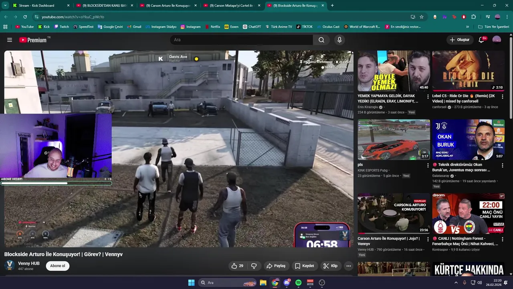Open the 22:00 MAÇ ÖNÜ live thumbnail
Viewport: 513px width, 289px height.
pos(469,214)
